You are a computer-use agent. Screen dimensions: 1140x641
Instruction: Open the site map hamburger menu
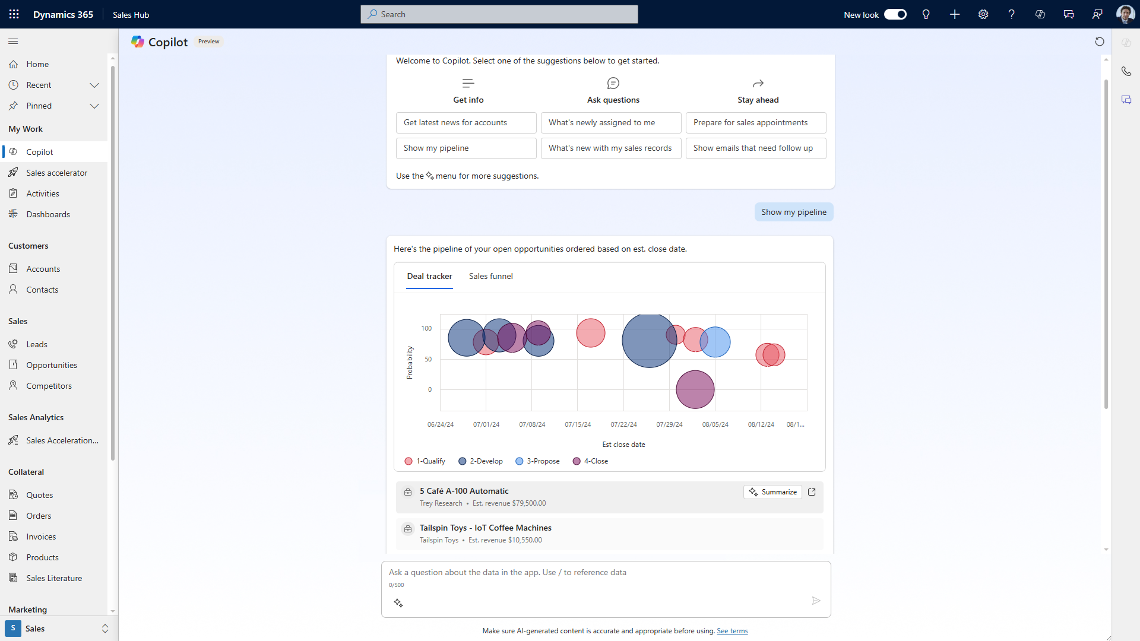tap(12, 41)
